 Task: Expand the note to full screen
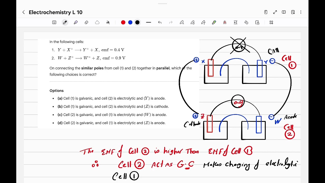click(x=275, y=12)
